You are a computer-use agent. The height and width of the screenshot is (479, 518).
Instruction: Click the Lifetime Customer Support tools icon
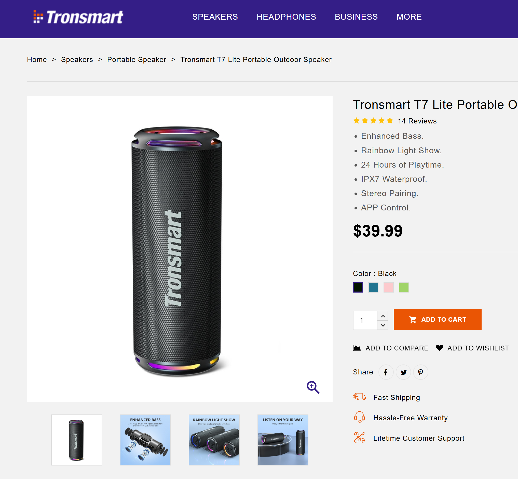point(360,438)
